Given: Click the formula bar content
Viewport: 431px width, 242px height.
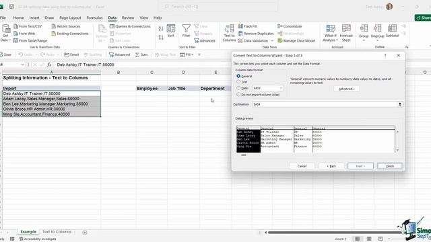Looking at the screenshot, I should (x=86, y=65).
